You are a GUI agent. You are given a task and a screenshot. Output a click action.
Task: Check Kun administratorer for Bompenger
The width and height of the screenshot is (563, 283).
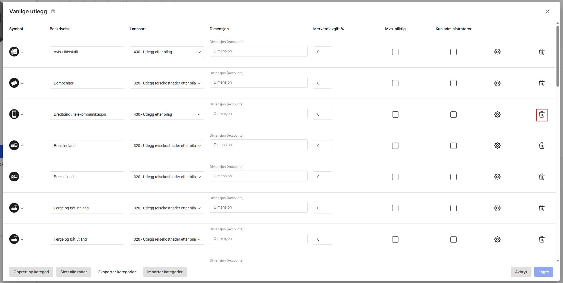pyautogui.click(x=453, y=83)
